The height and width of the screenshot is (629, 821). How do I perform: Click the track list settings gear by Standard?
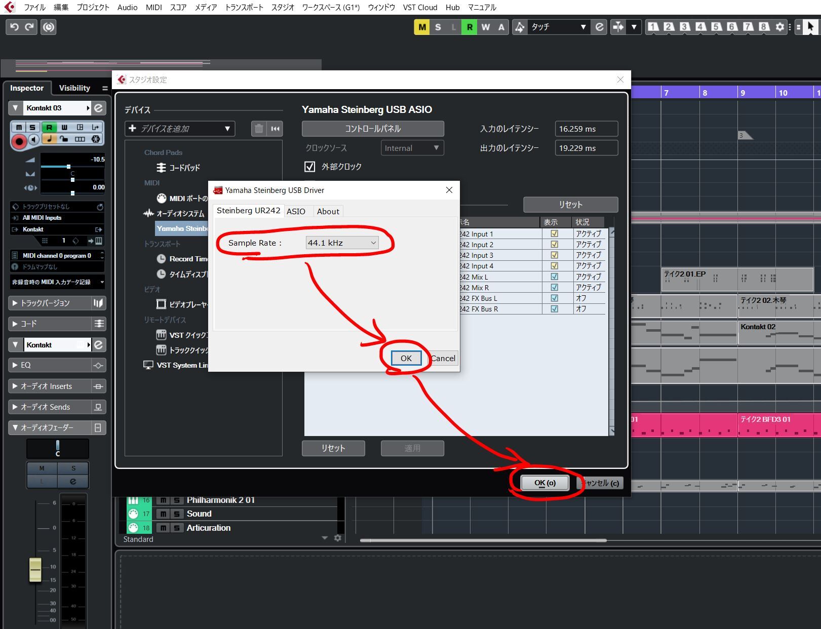338,538
